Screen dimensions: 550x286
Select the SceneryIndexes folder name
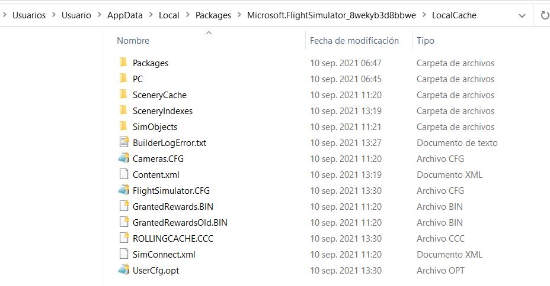click(162, 111)
